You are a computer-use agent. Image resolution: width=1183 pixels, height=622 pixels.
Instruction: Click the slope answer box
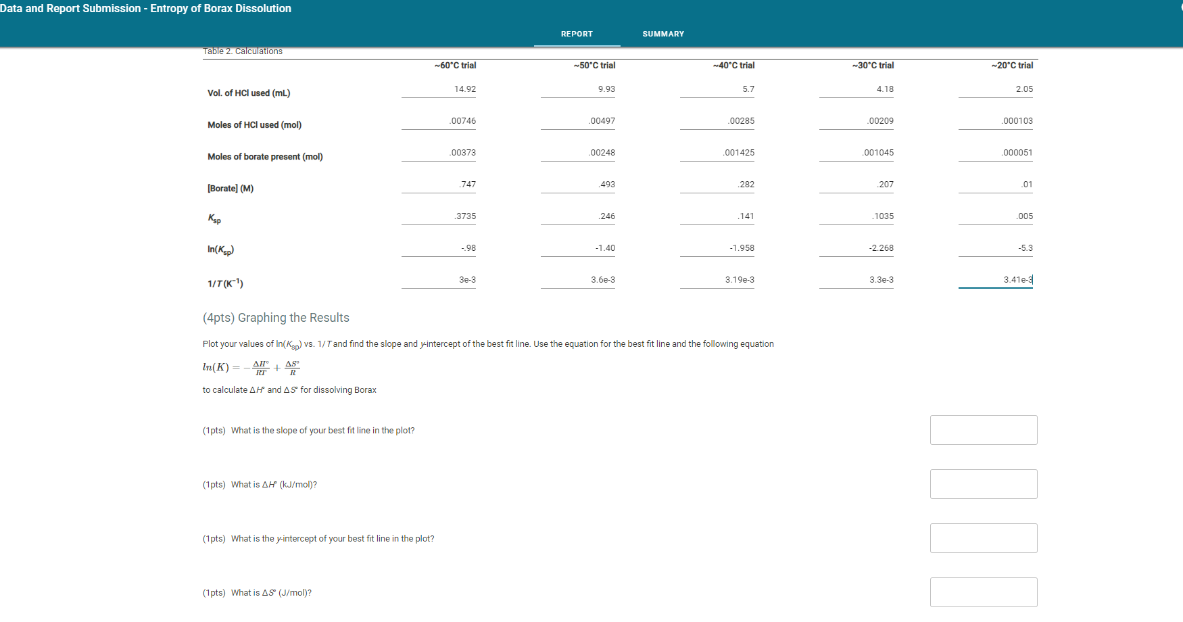pos(984,430)
